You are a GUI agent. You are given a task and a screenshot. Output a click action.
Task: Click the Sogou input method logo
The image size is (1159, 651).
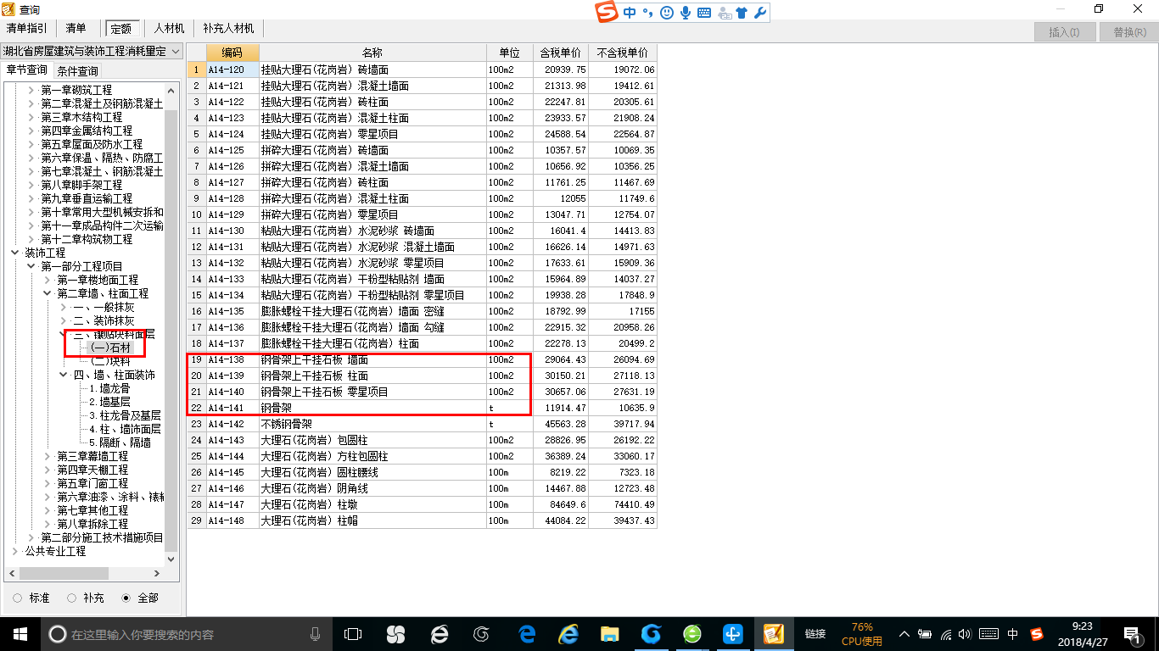pos(607,13)
